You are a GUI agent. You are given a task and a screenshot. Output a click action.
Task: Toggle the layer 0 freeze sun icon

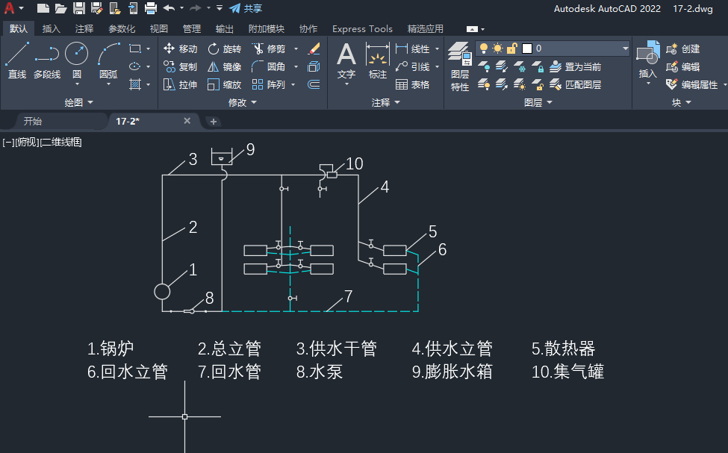pos(497,49)
